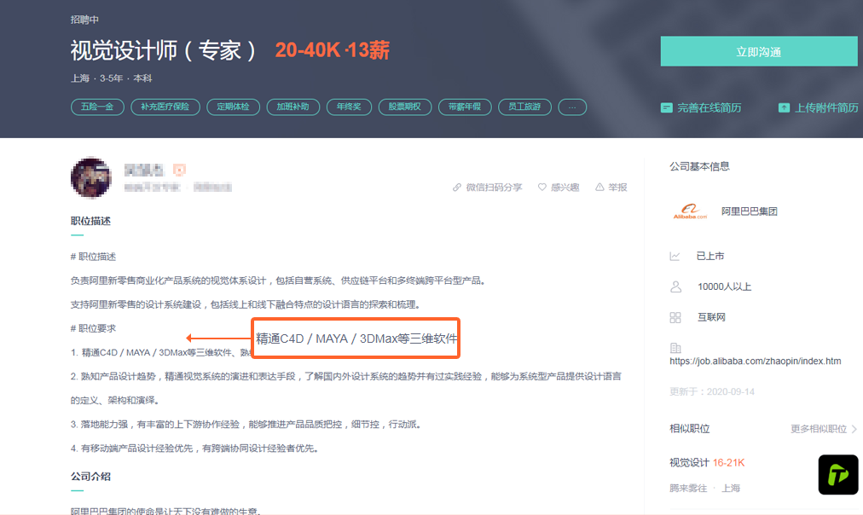Click the Alibaba.com company logo

(x=690, y=211)
